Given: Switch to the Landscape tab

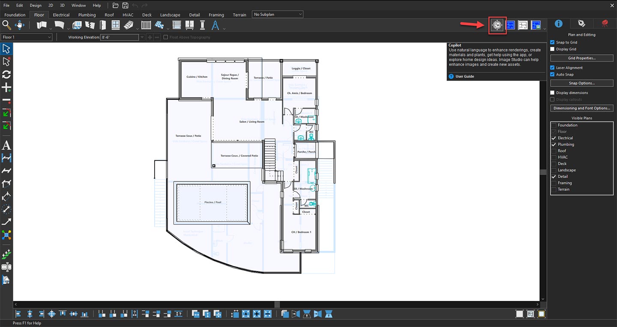Looking at the screenshot, I should tap(170, 15).
